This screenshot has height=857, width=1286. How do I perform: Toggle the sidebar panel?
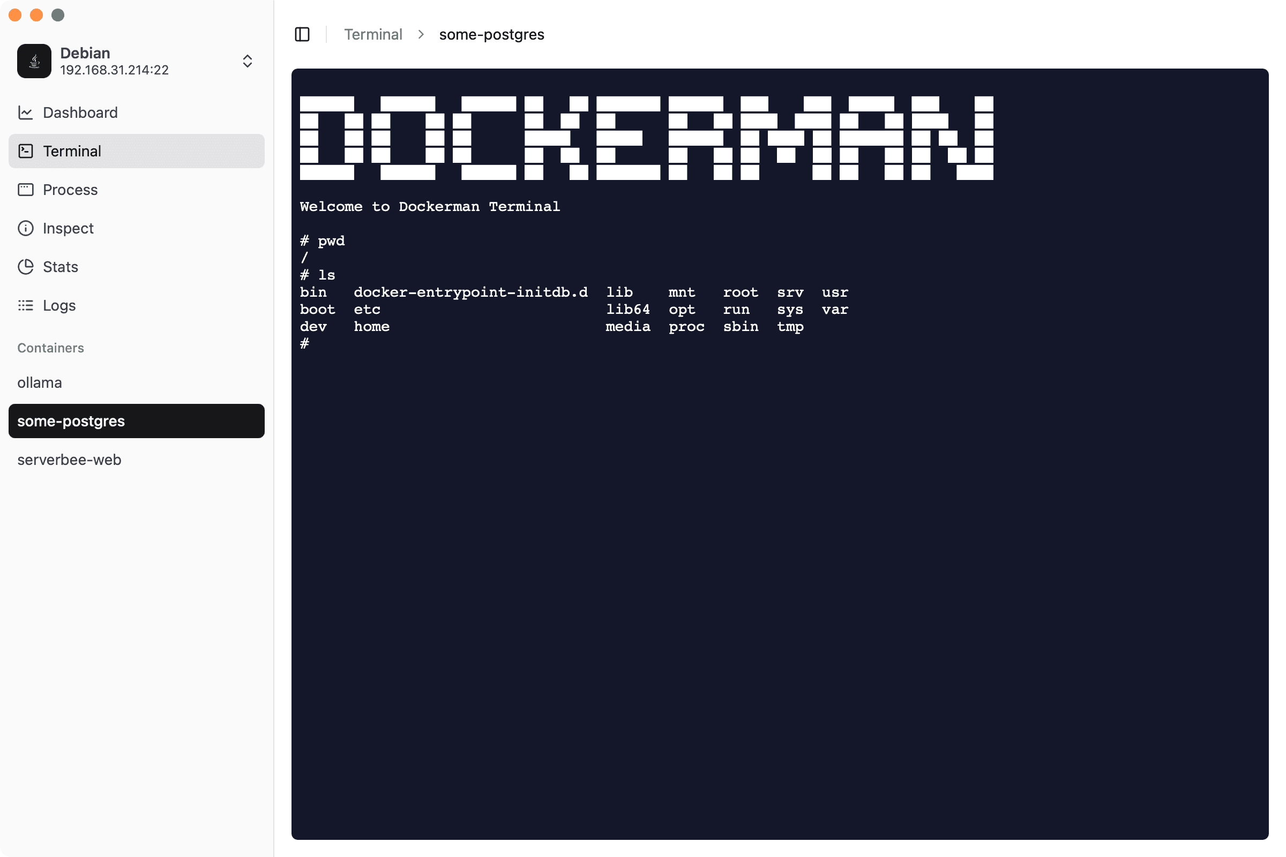[302, 34]
